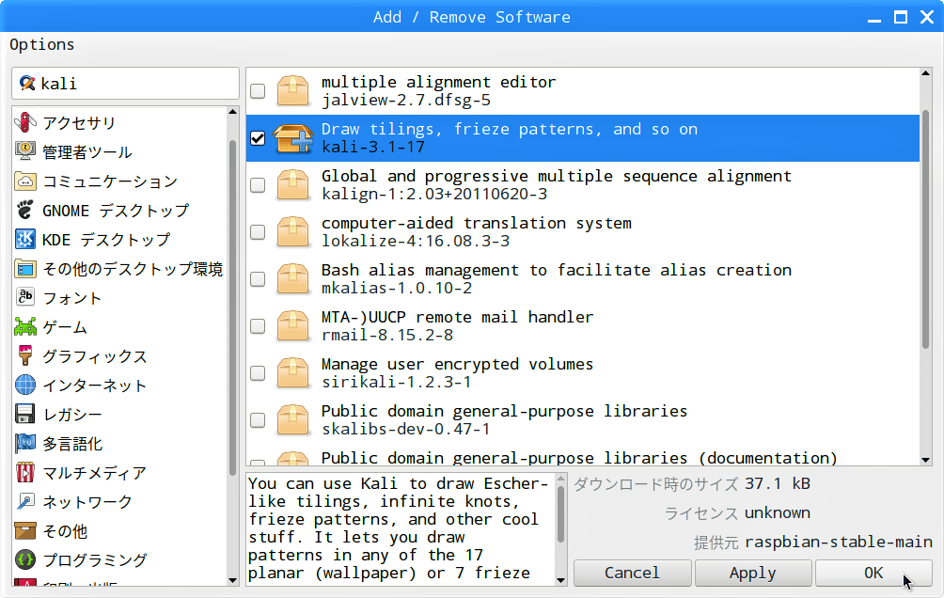Click the search icon in the search field
944x598 pixels.
27,83
